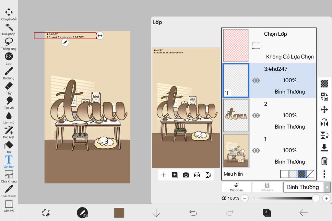Flip the layer vertically below the preview
Image resolution: width=332 pixels, height=221 pixels.
point(208,175)
